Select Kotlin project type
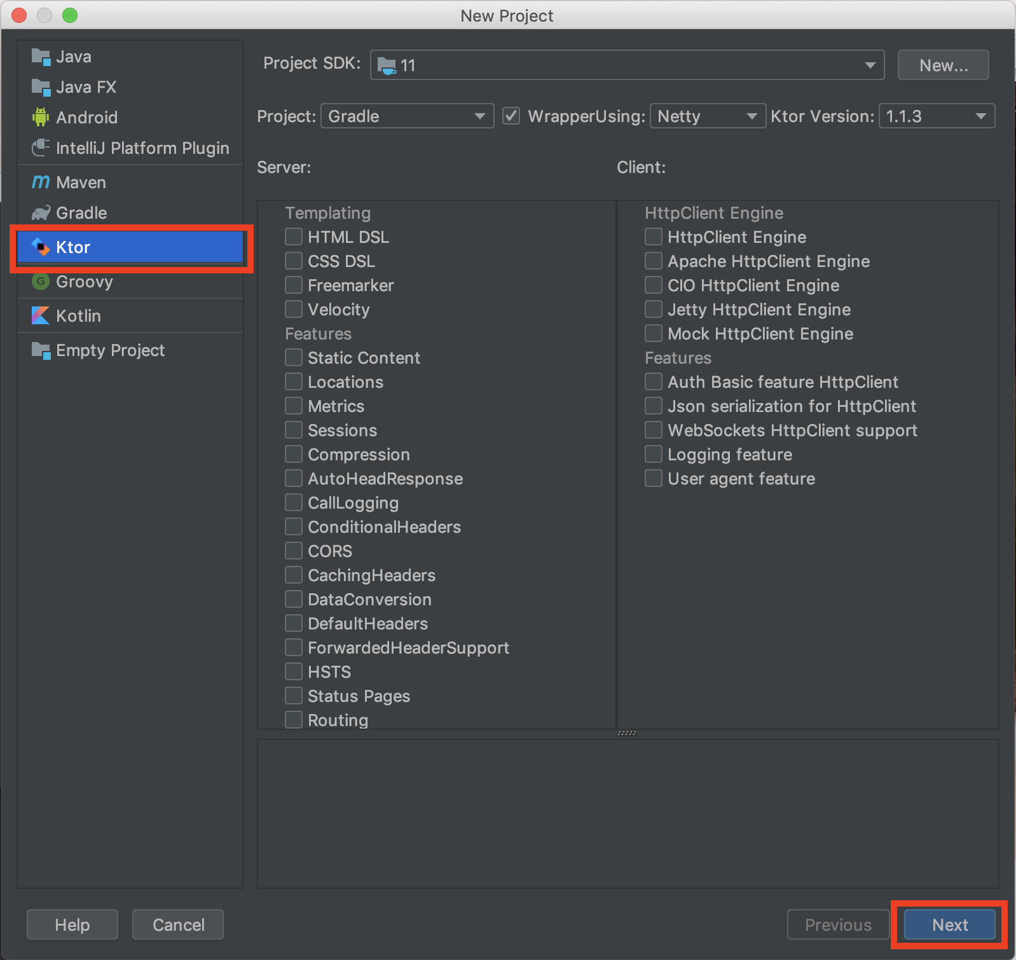Screen dimensions: 1016x960 pyautogui.click(x=130, y=316)
